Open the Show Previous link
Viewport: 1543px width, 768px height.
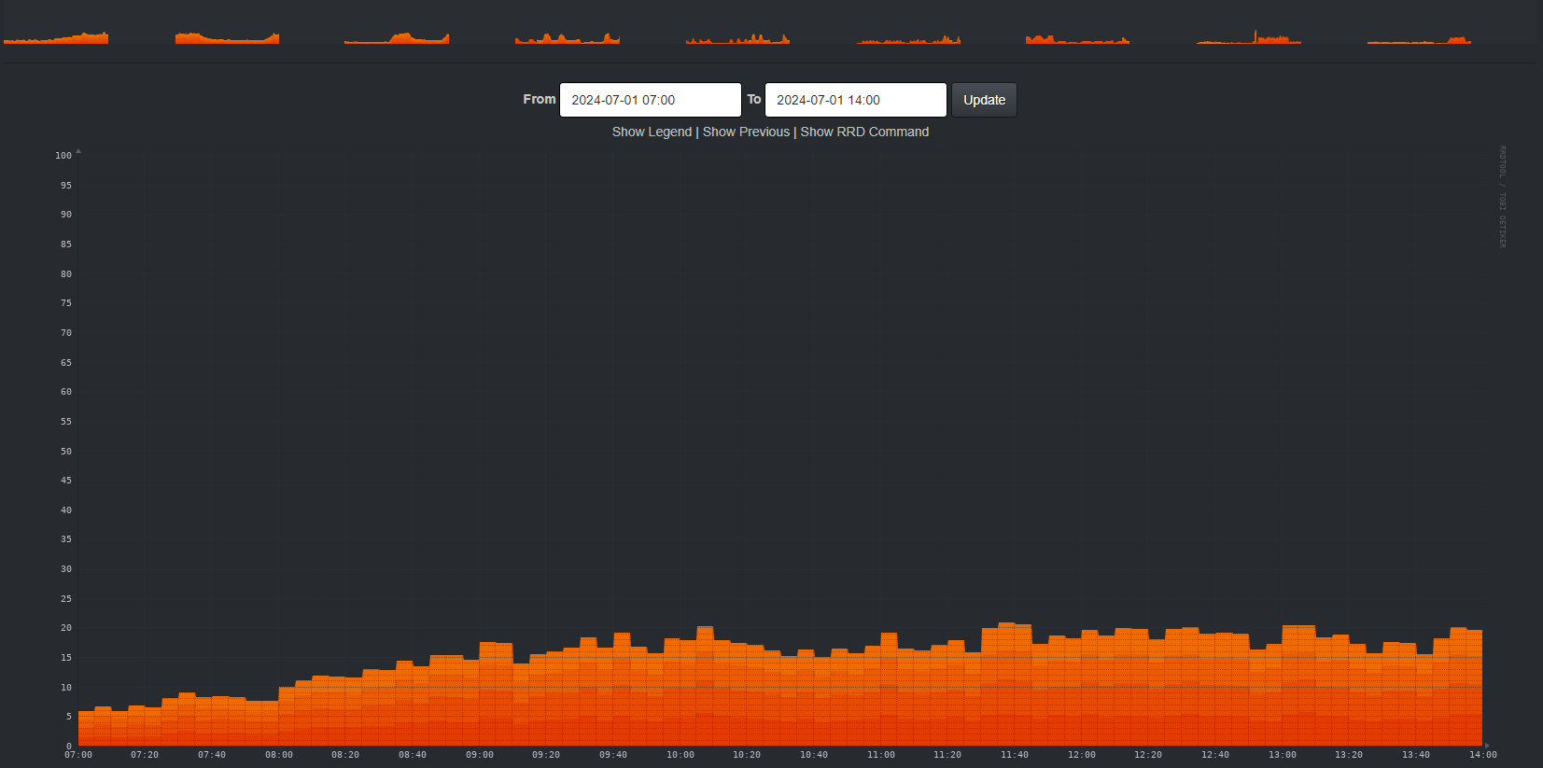[746, 132]
